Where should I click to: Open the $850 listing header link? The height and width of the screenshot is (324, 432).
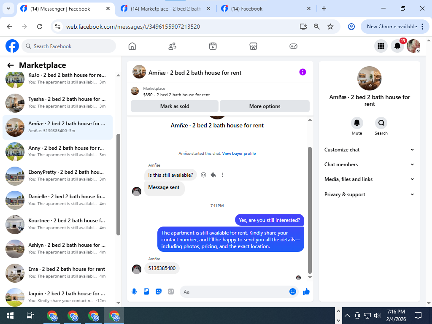(176, 95)
